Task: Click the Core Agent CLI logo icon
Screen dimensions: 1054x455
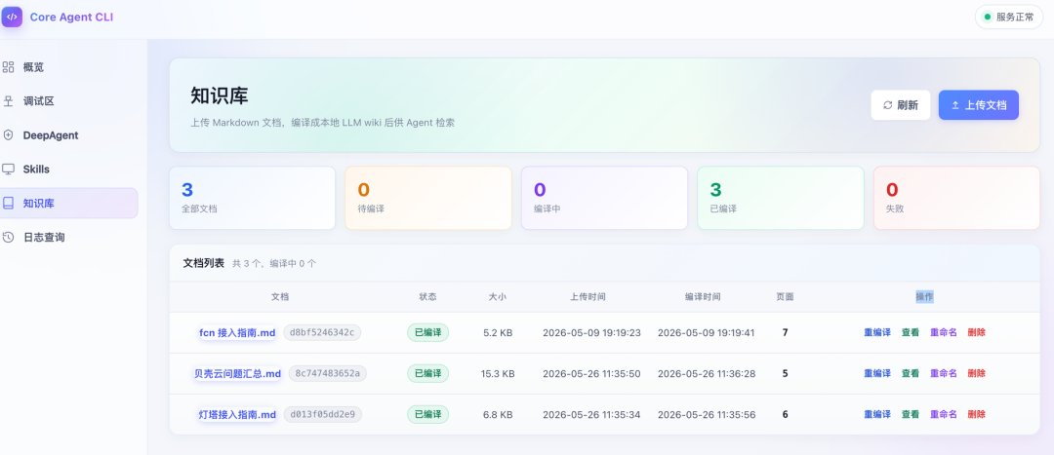Action: pyautogui.click(x=12, y=17)
